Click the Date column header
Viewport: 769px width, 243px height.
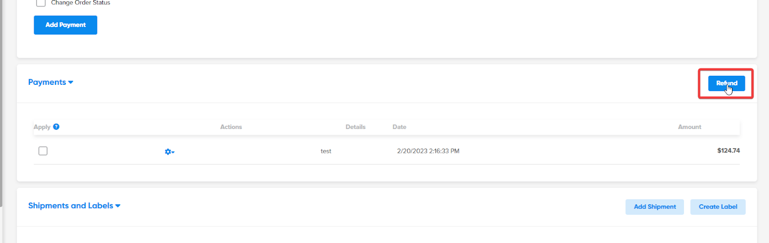pyautogui.click(x=399, y=127)
